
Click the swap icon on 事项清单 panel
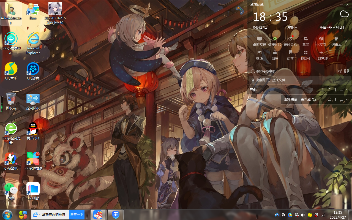point(330,100)
